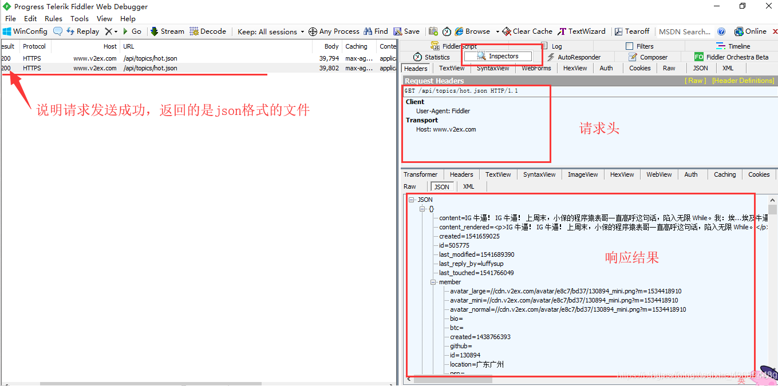Replay the selected session
This screenshot has height=386, width=778.
[83, 31]
